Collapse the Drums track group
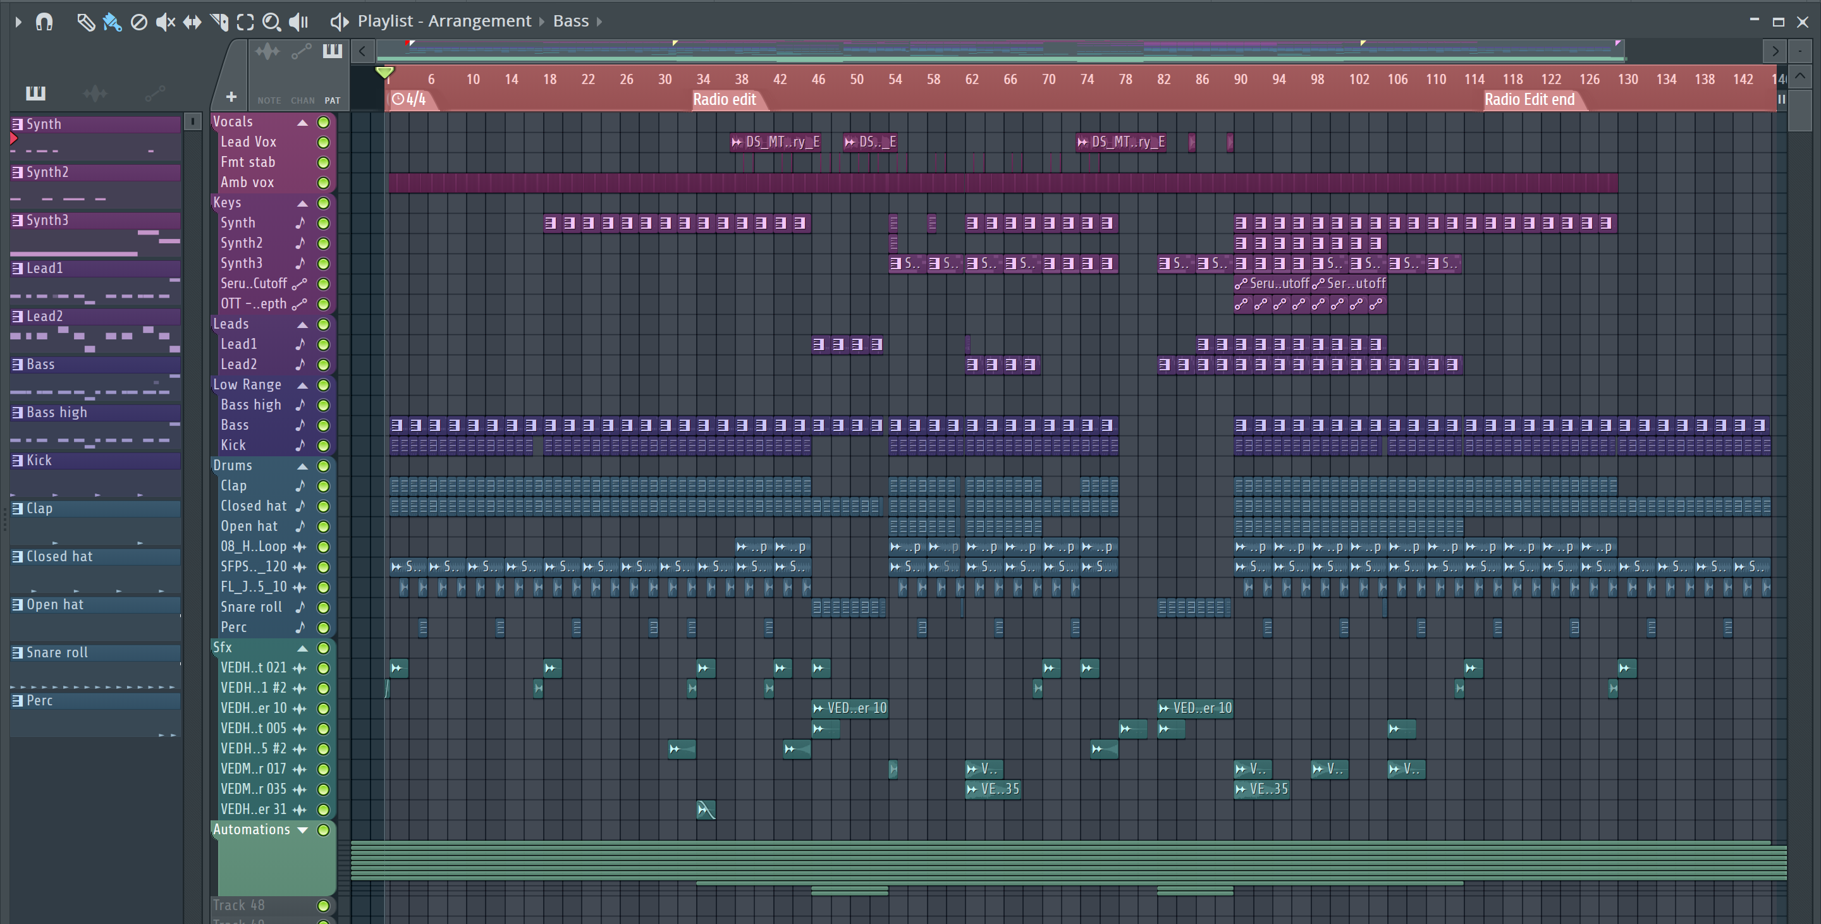Image resolution: width=1821 pixels, height=924 pixels. pyautogui.click(x=303, y=466)
